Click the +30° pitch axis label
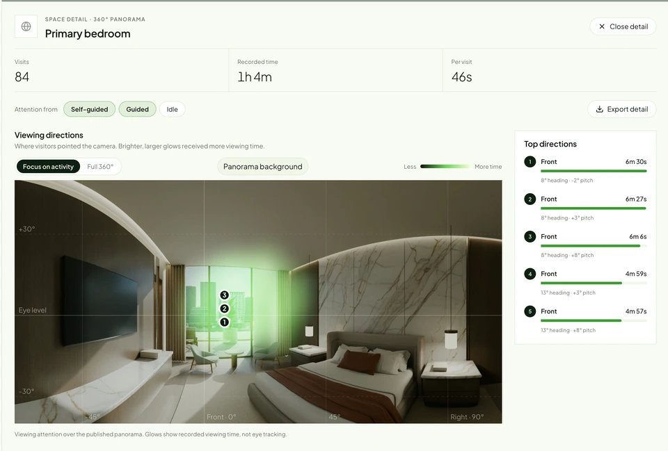Viewport: 668px width, 451px height. point(26,229)
